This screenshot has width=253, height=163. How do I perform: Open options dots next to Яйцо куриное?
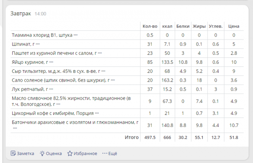point(51,62)
